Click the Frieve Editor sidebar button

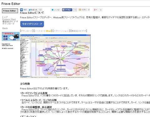(10, 11)
